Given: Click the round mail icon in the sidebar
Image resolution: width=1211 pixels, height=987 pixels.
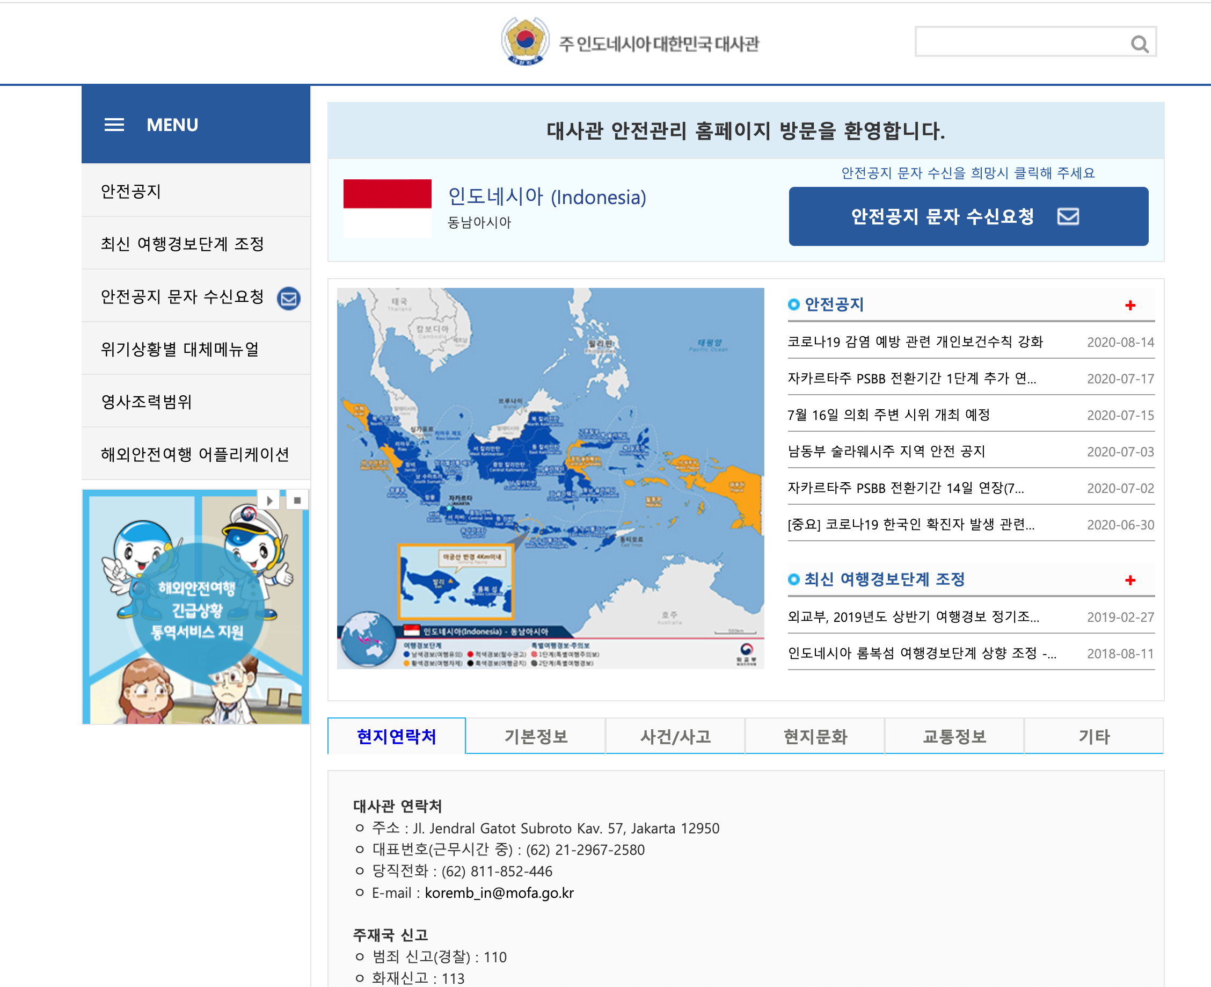Looking at the screenshot, I should [289, 298].
